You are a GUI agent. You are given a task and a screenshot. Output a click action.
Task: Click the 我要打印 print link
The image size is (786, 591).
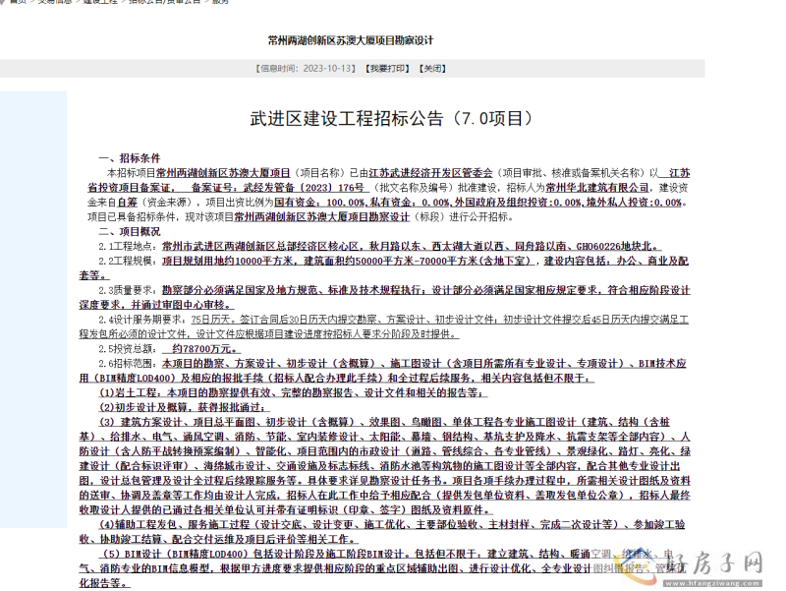(x=387, y=69)
